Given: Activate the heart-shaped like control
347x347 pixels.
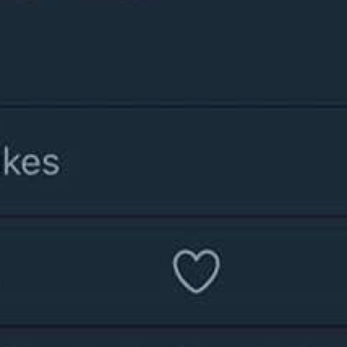Looking at the screenshot, I should coord(196,271).
